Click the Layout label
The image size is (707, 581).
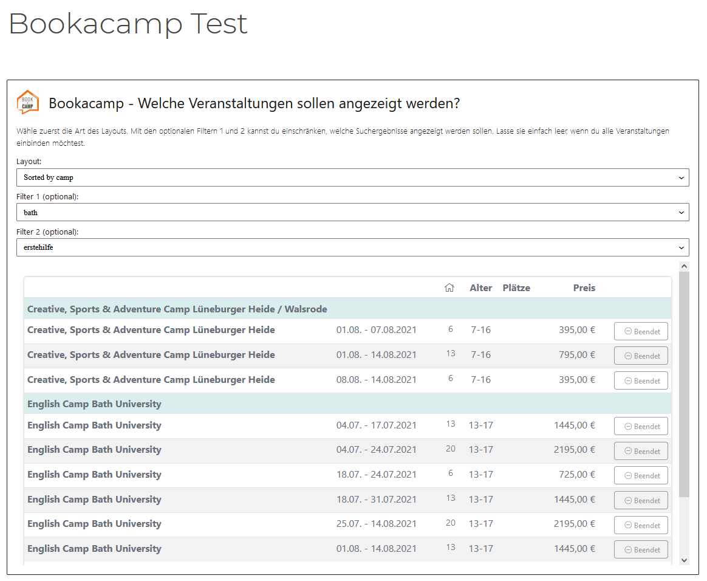29,162
